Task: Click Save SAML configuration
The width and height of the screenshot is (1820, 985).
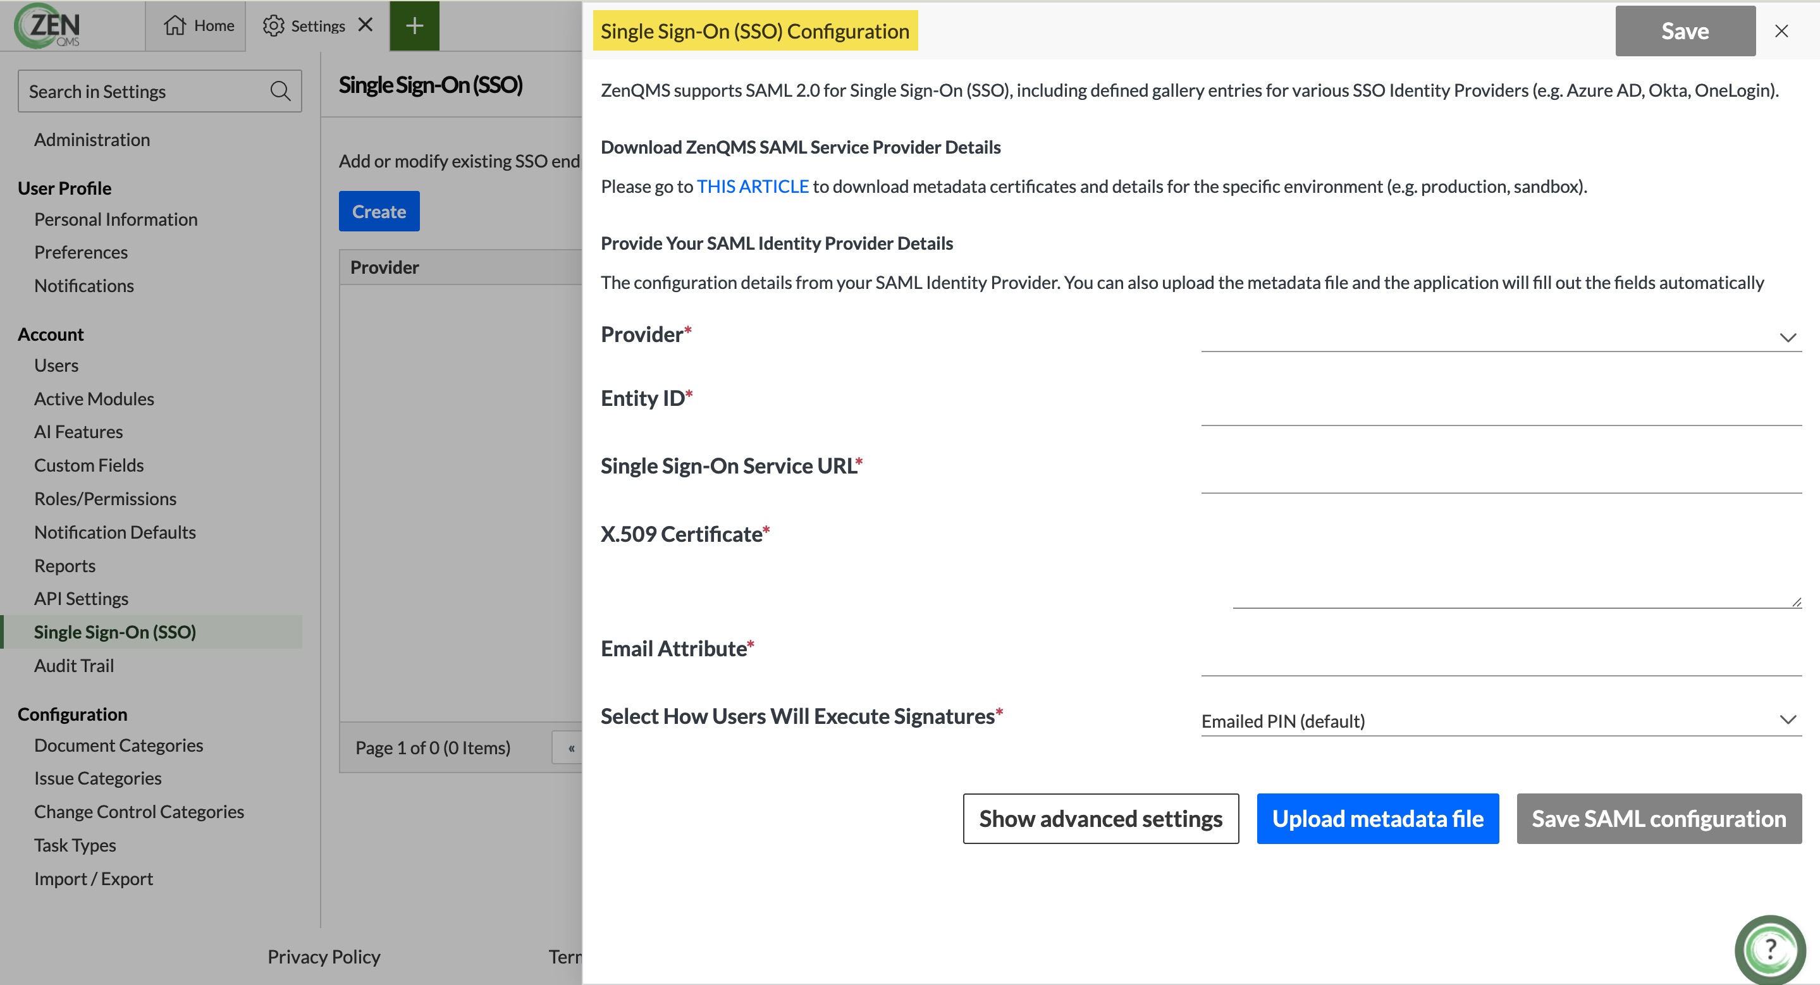Action: click(x=1659, y=818)
